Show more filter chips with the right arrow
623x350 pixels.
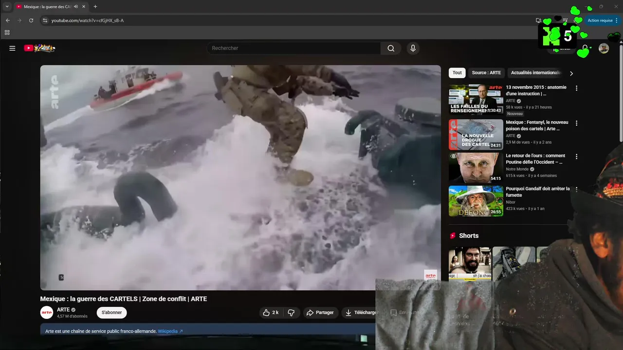(x=571, y=73)
